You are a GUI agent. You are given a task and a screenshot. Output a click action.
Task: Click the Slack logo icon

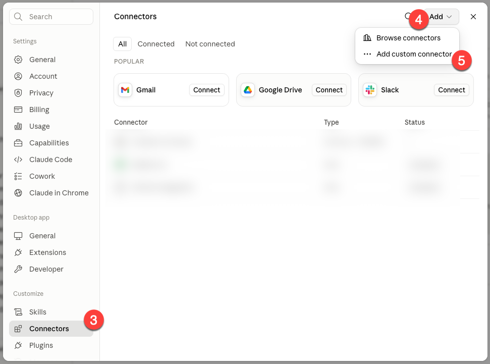370,90
